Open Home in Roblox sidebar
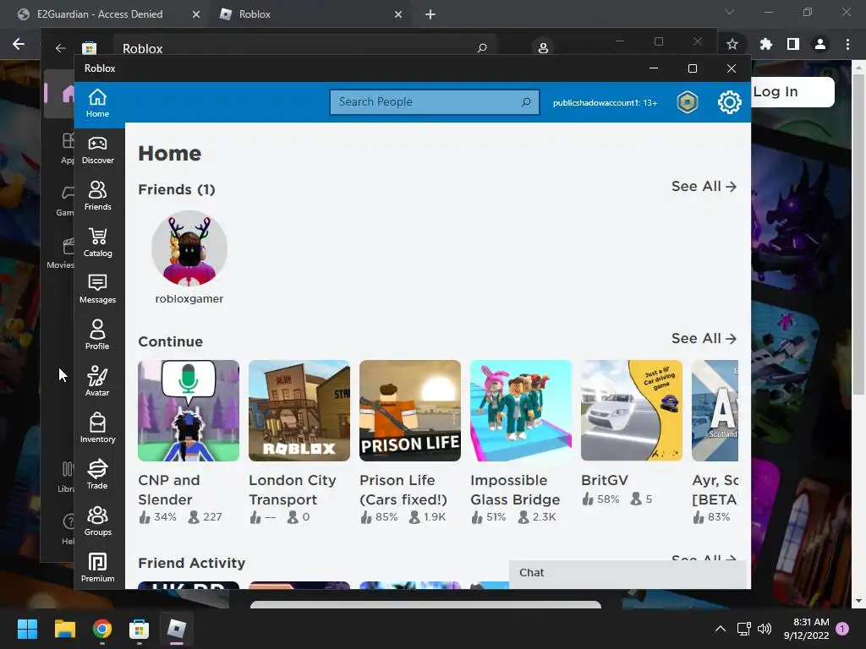Screen dimensions: 866x649 [x=98, y=102]
